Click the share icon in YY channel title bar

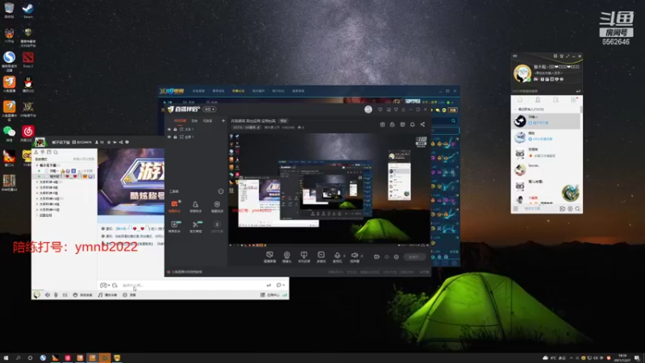120,143
